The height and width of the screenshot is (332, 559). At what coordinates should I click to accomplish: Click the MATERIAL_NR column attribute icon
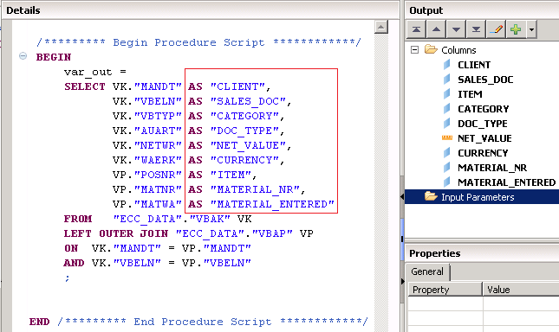tap(446, 167)
